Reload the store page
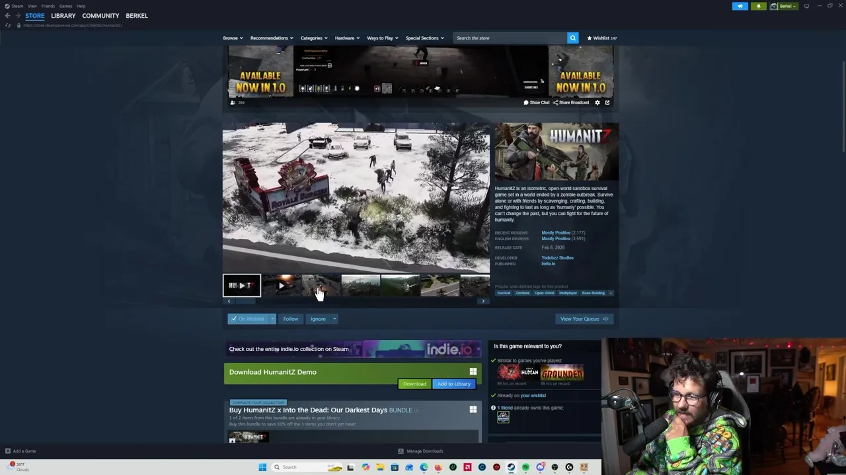The width and height of the screenshot is (846, 475). 8,25
